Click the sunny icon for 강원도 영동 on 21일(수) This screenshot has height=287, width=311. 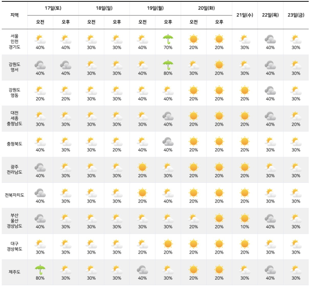(245, 90)
